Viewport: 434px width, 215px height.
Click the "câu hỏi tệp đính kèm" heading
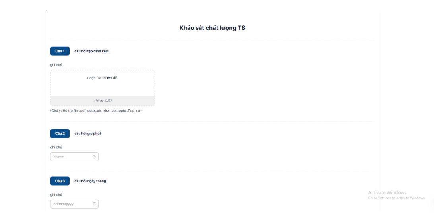click(91, 51)
